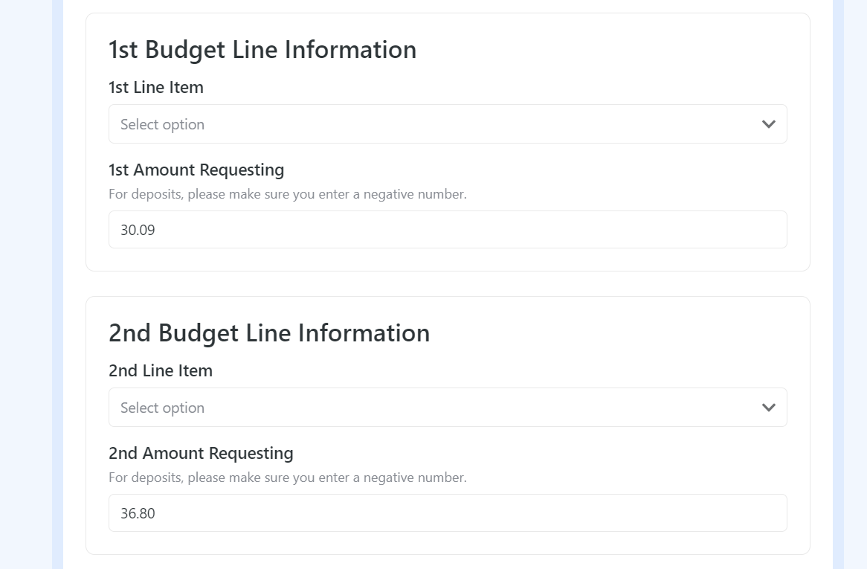Click the Select option placeholder under 1st Line Item

tap(162, 123)
